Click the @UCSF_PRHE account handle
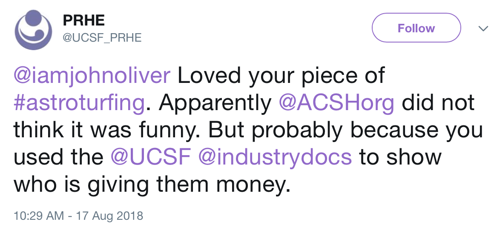The width and height of the screenshot is (494, 230). pos(102,38)
